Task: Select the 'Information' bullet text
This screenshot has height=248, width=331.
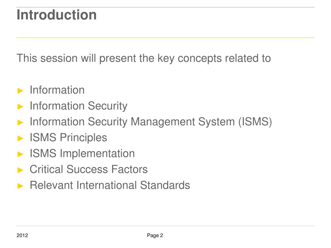Action: tap(57, 90)
